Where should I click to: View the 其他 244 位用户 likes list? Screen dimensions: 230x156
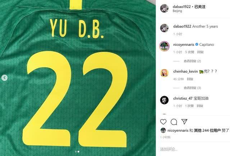coord(207,131)
